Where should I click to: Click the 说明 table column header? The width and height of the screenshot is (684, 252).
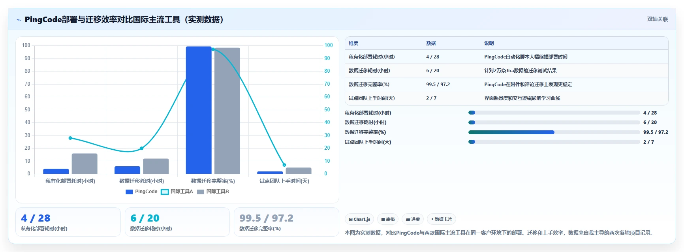click(x=489, y=43)
